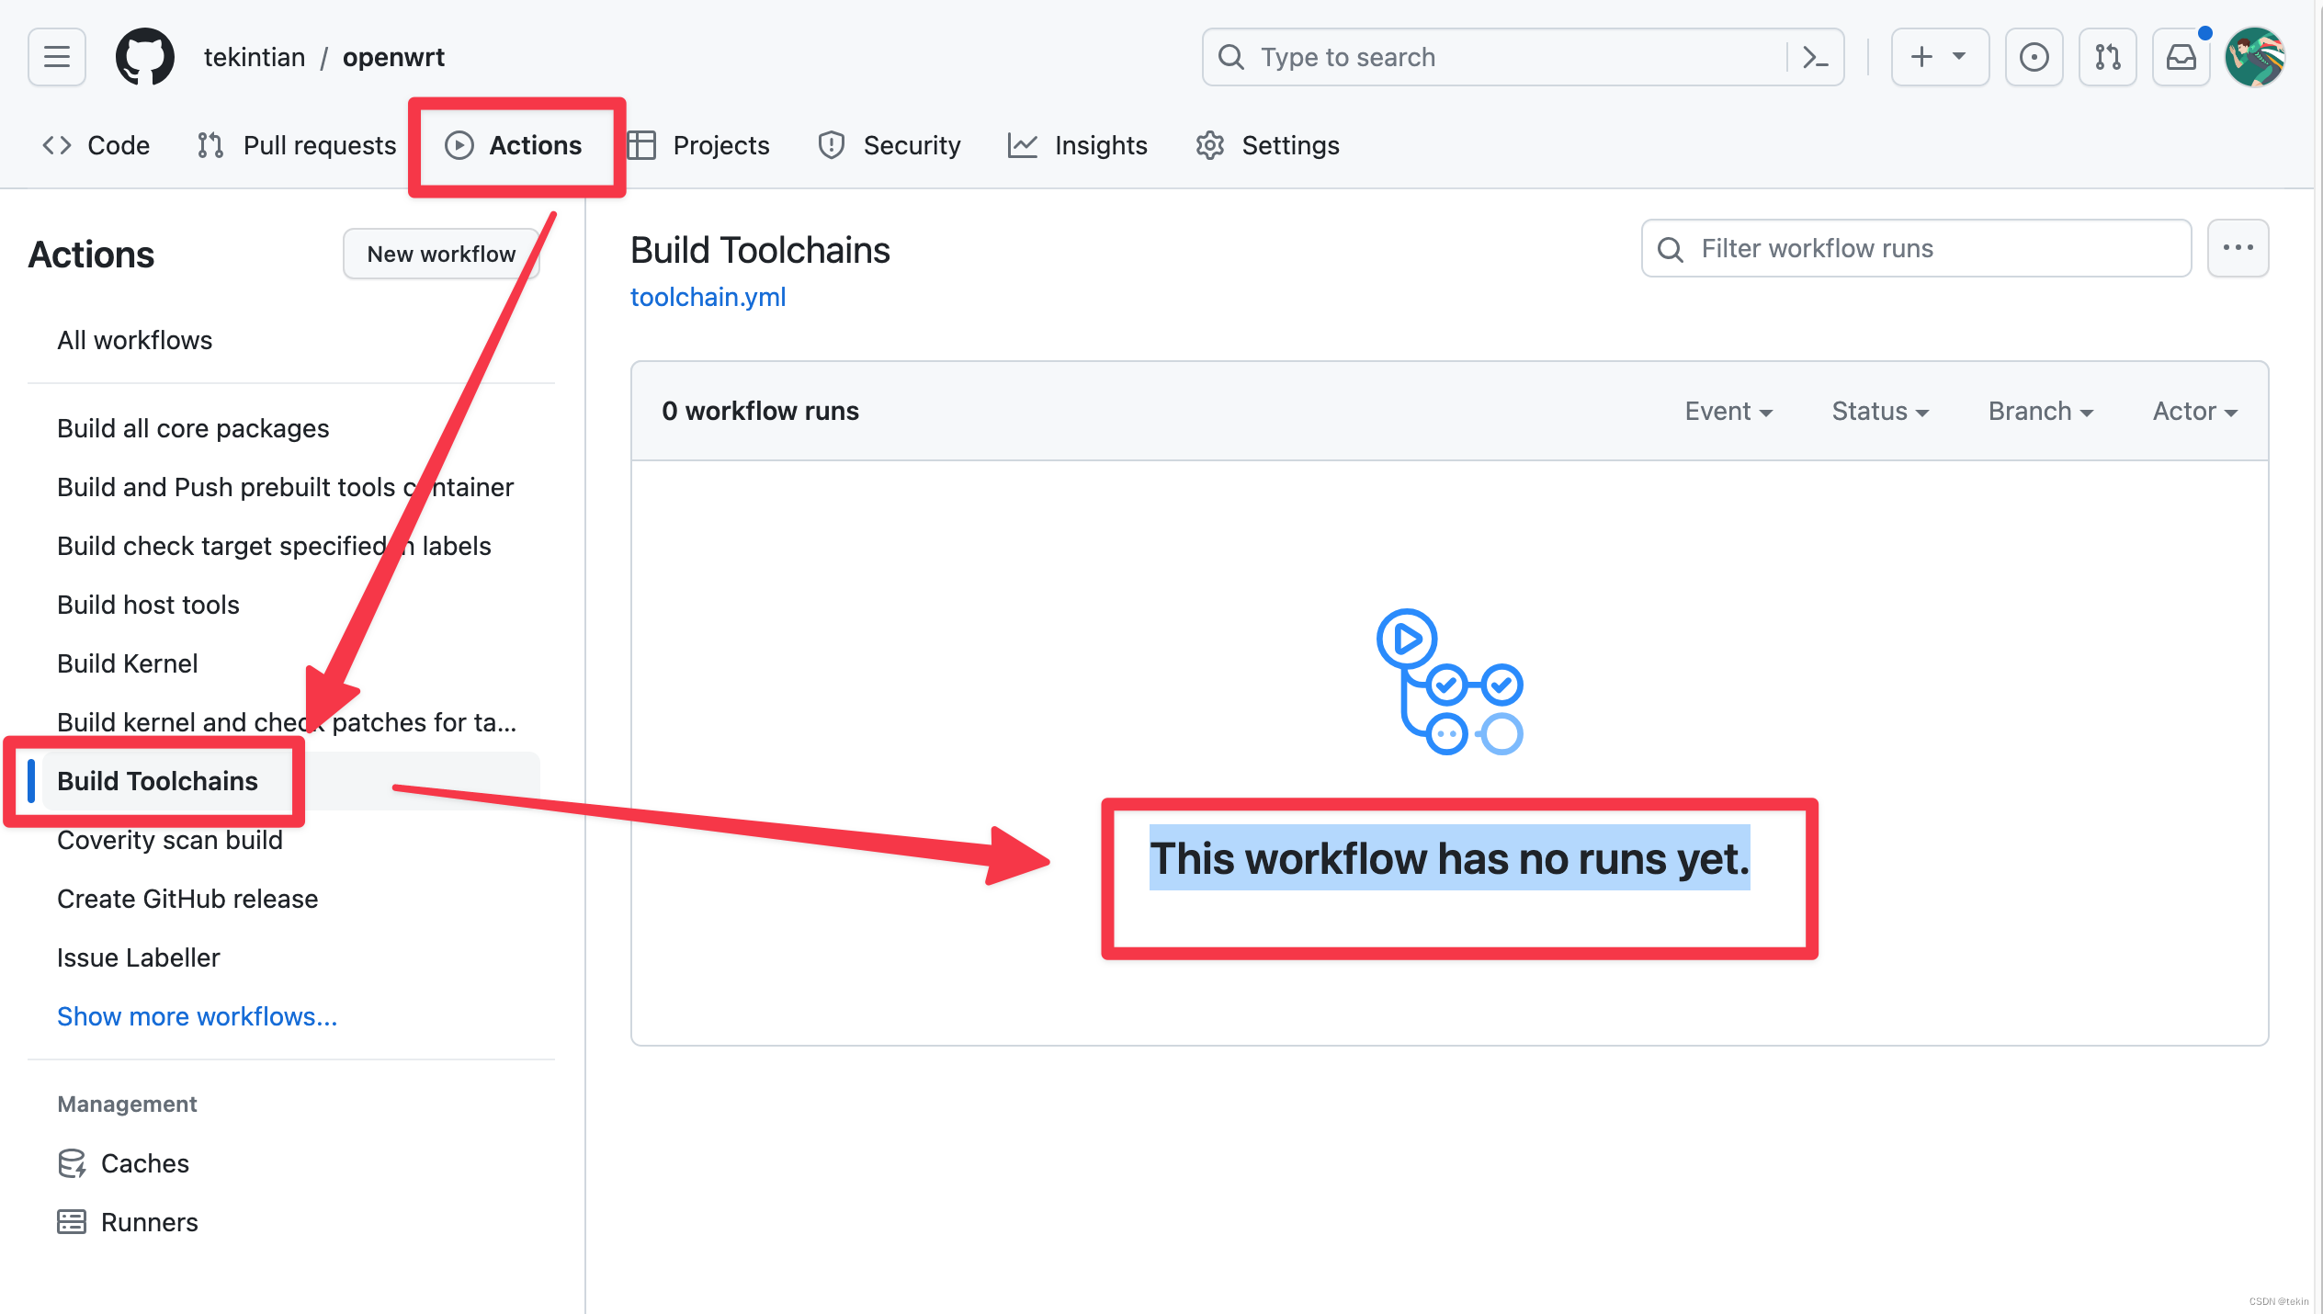Click the Runners server icon
The image size is (2323, 1314).
72,1222
